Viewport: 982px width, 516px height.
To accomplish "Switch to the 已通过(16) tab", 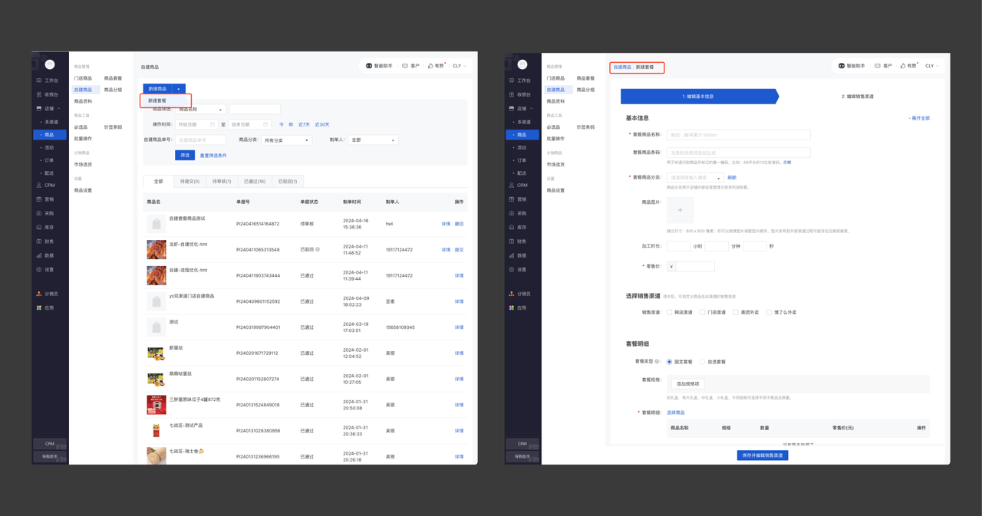I will pos(255,182).
